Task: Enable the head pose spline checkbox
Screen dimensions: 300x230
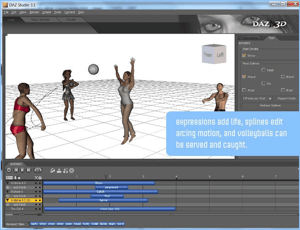Action: [x=264, y=70]
